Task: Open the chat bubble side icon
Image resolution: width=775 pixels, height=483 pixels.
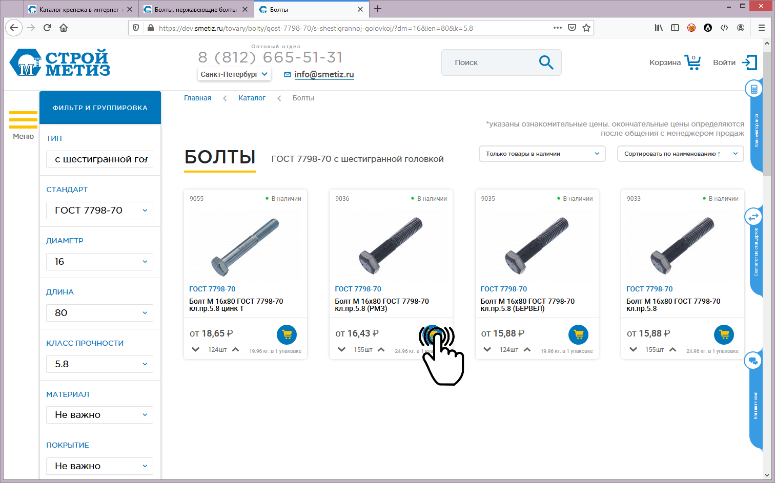Action: tap(753, 361)
